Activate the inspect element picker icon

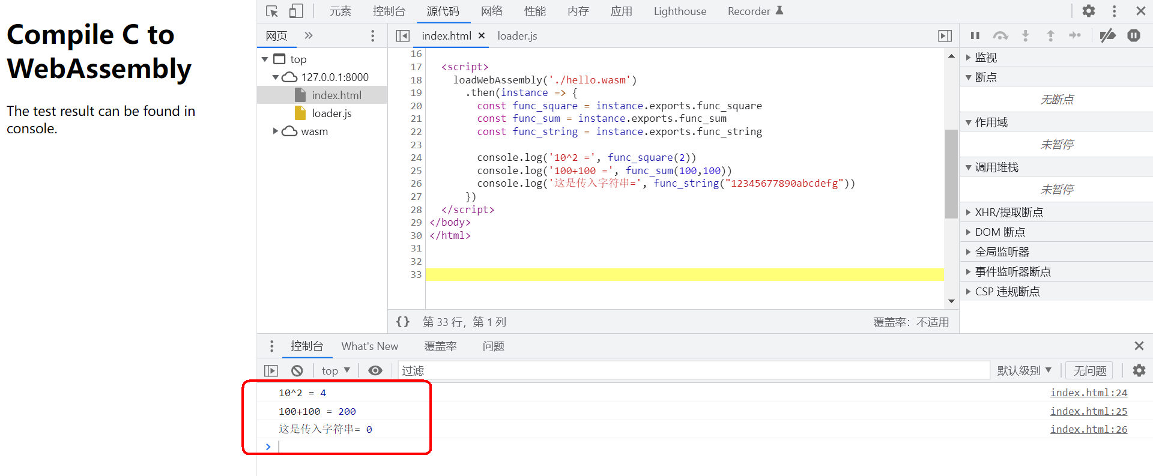272,11
